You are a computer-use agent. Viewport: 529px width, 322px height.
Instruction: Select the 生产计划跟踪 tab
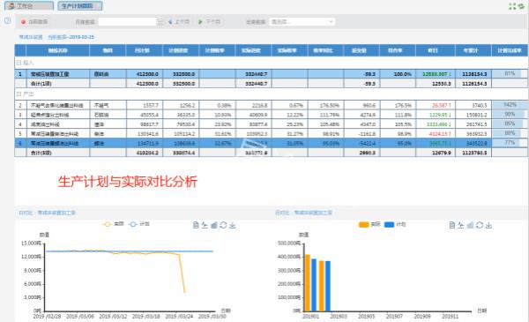pyautogui.click(x=80, y=6)
